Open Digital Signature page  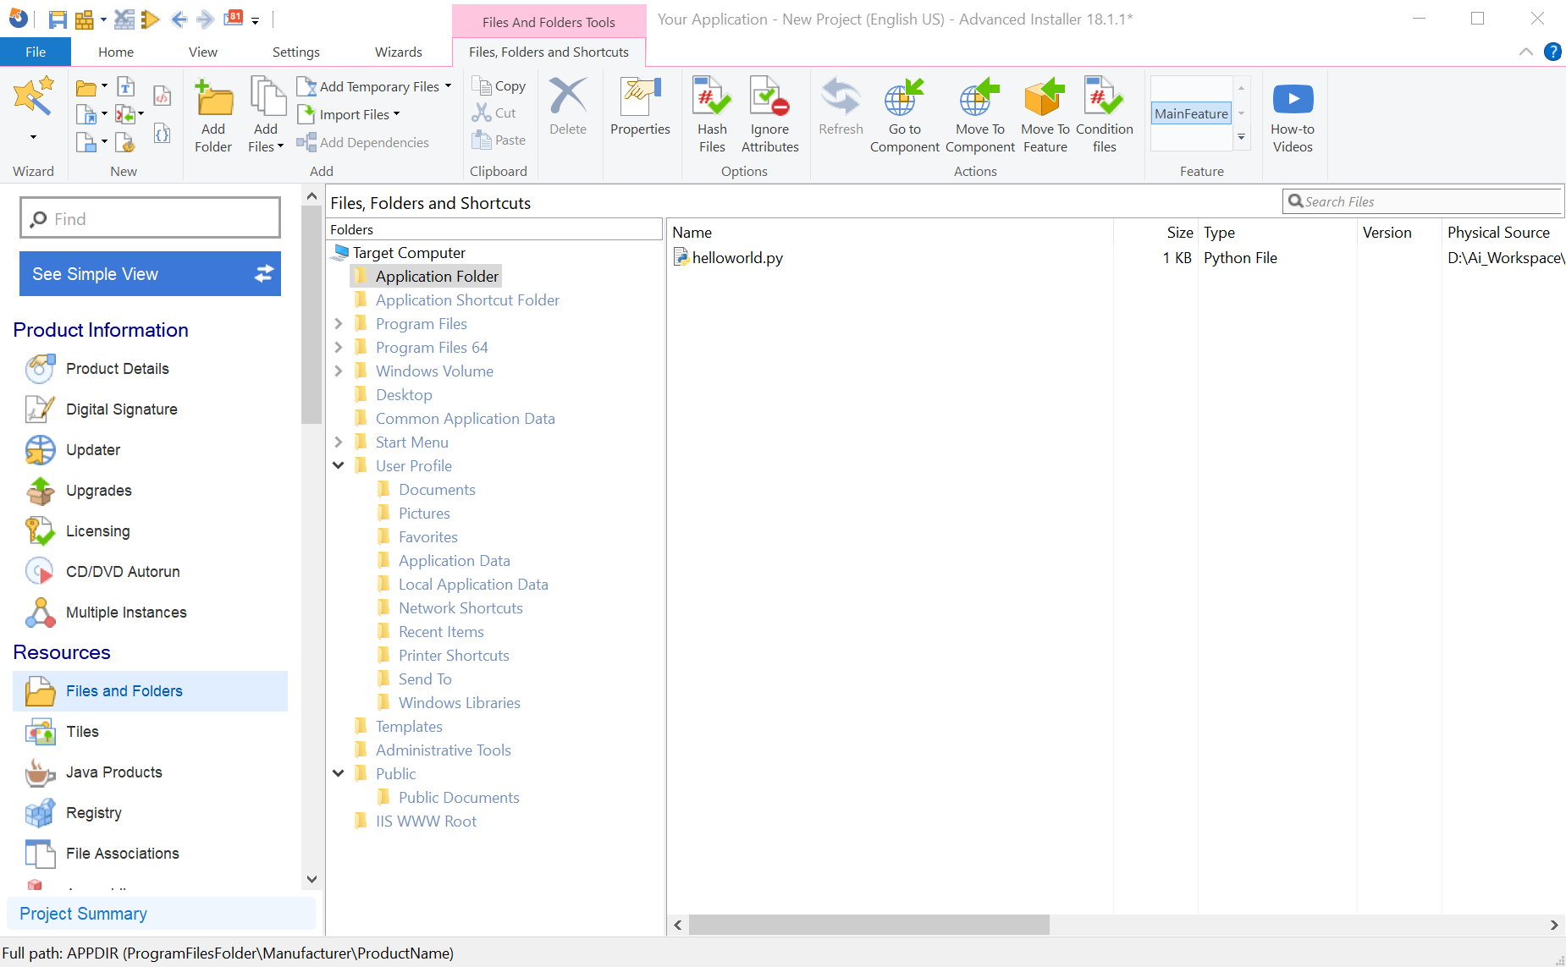[x=122, y=409]
